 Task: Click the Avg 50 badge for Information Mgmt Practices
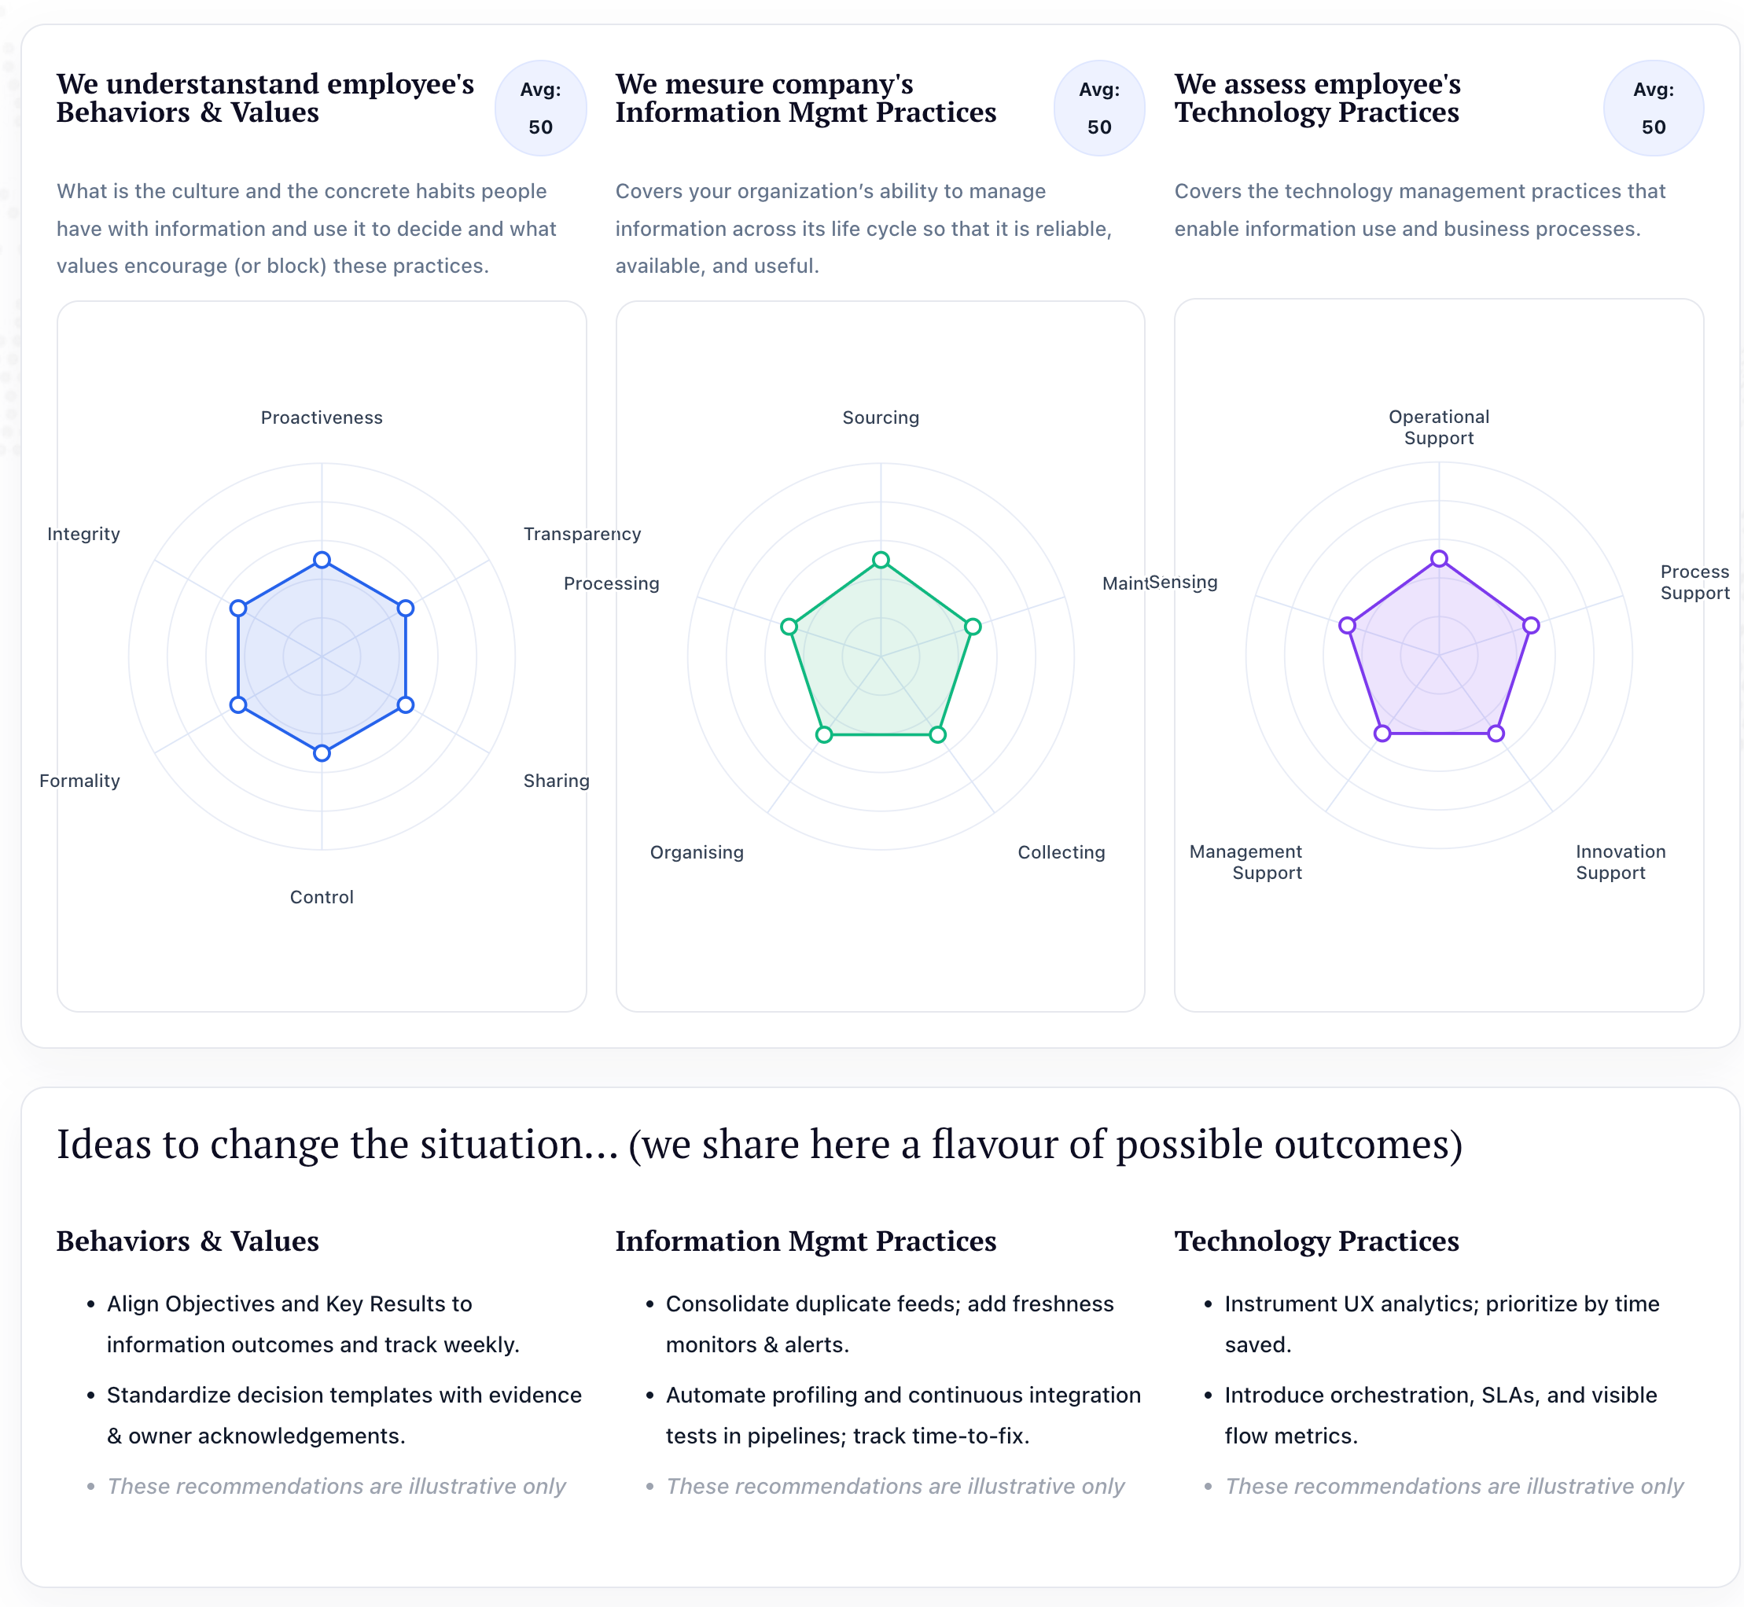tap(1098, 108)
